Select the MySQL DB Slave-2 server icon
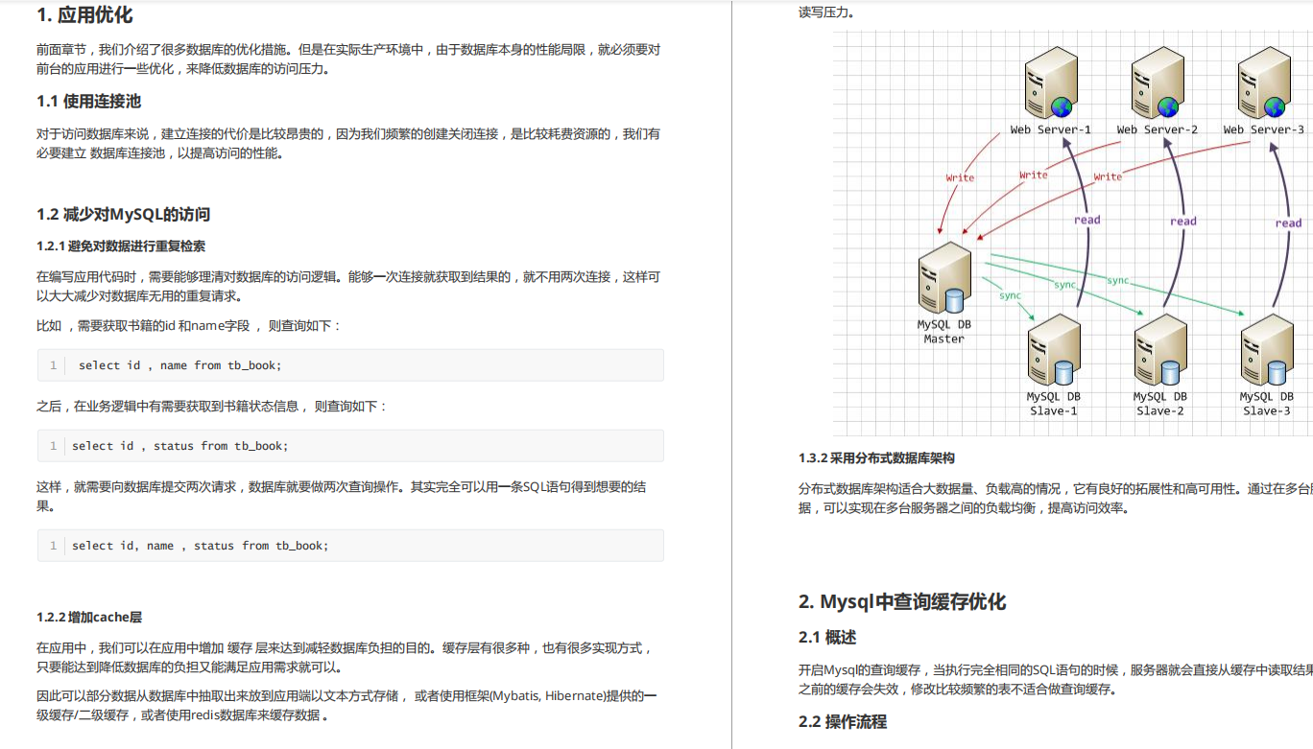Screen dimensions: 1313x749 click(x=1160, y=350)
